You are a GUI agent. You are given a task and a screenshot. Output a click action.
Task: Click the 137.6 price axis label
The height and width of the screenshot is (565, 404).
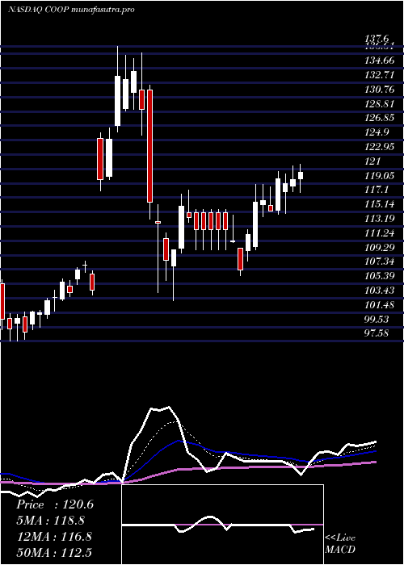(x=377, y=38)
